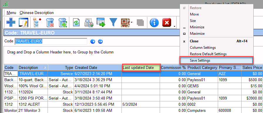Screen dimensions: 263x113
Task: Click the blue plus Add New icon
Action: tap(11, 22)
